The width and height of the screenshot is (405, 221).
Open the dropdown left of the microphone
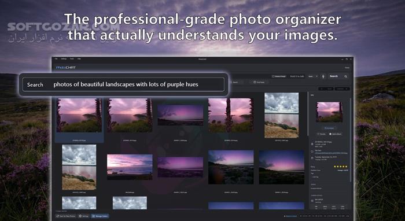(x=313, y=76)
